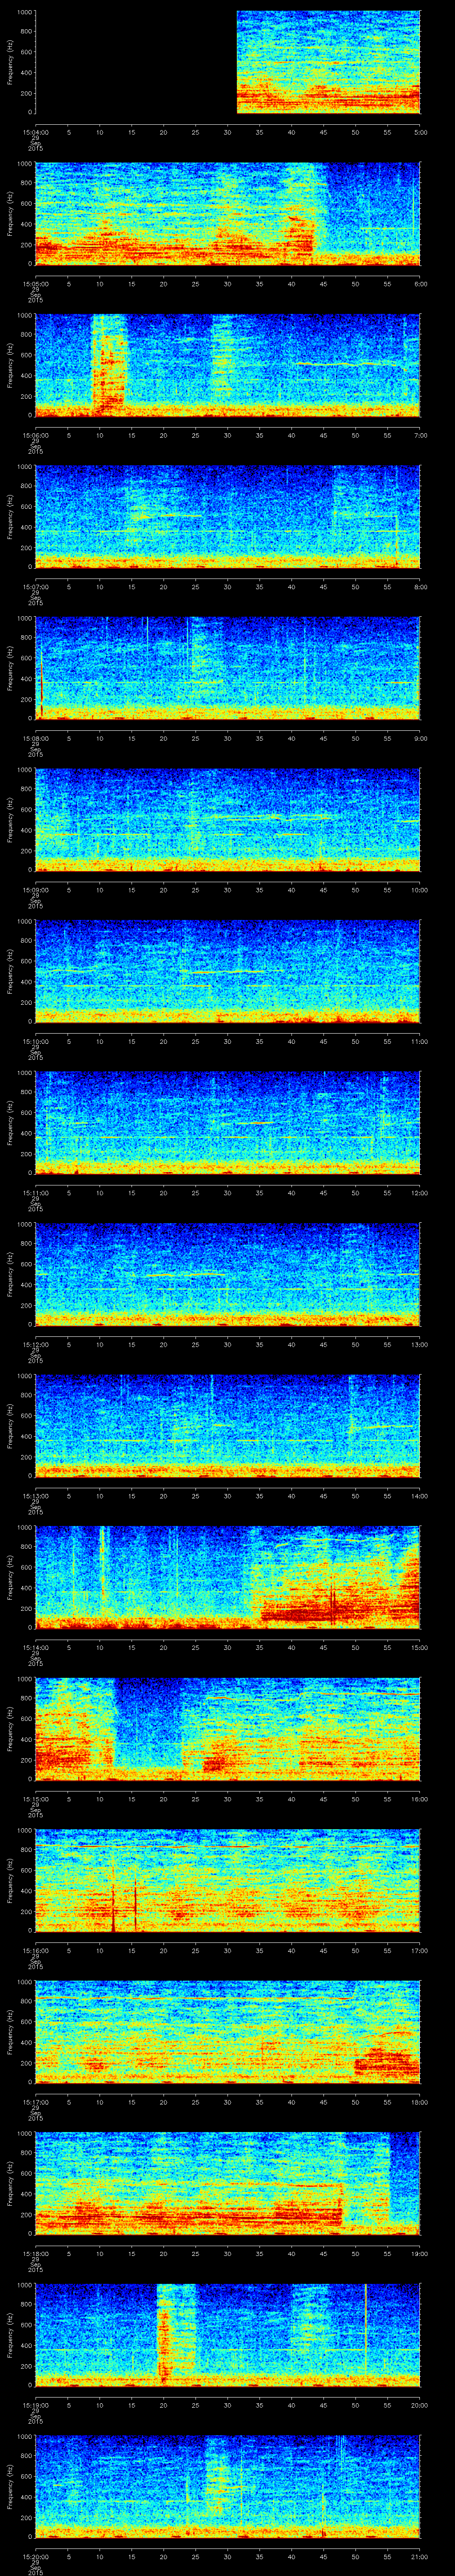Click the 15:14:00 start time label
455x2576 pixels.
pyautogui.click(x=35, y=1647)
